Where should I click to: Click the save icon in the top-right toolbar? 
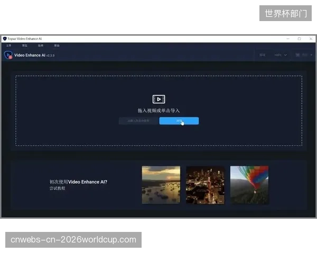pyautogui.click(x=297, y=55)
